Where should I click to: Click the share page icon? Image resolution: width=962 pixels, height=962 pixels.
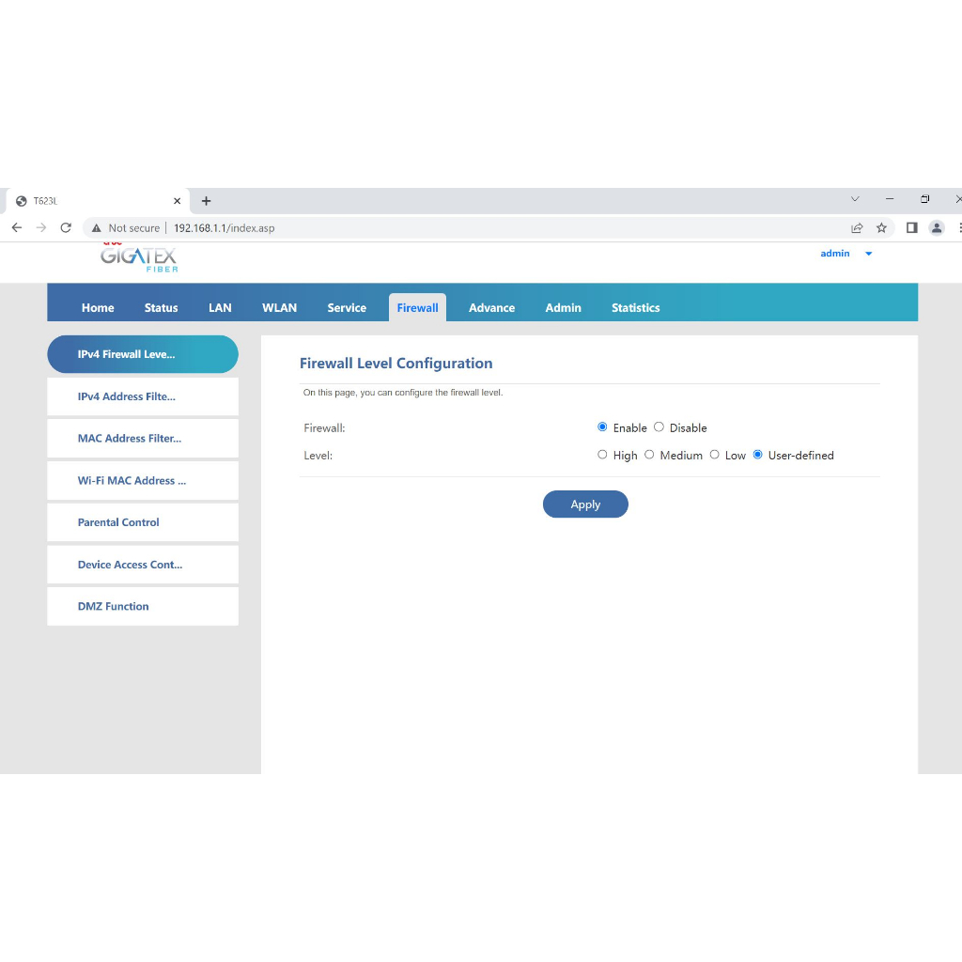pos(857,227)
